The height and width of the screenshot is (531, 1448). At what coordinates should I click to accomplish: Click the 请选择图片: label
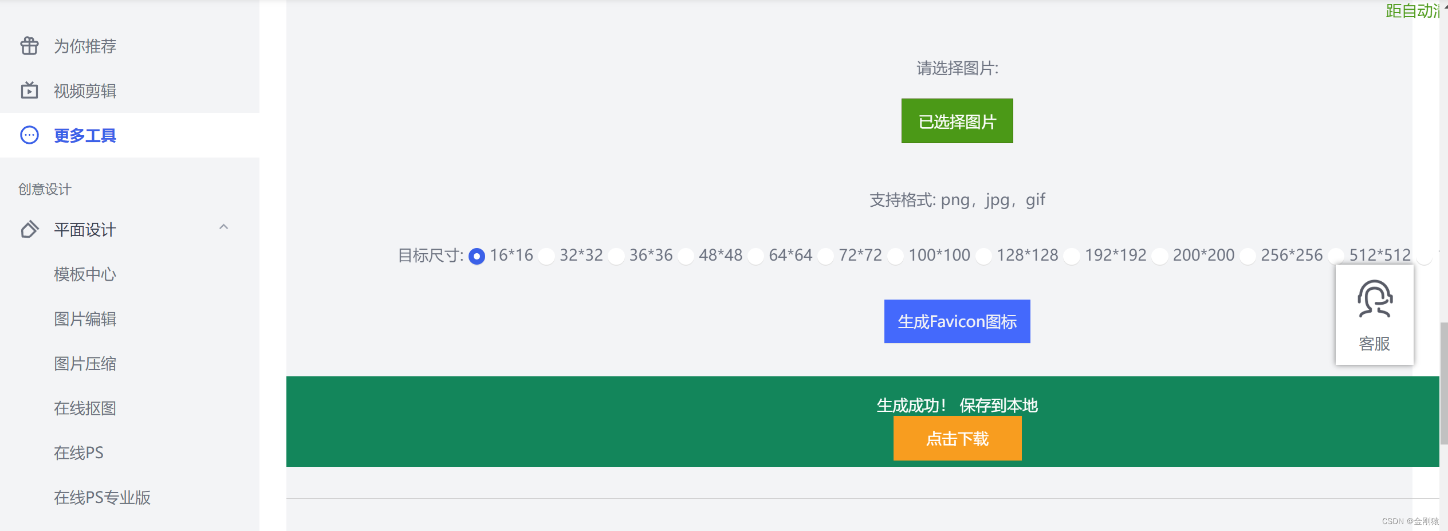957,68
